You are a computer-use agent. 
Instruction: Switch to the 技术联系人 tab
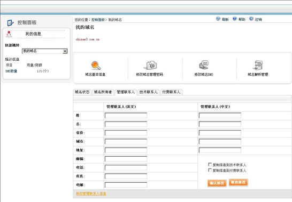pos(149,92)
